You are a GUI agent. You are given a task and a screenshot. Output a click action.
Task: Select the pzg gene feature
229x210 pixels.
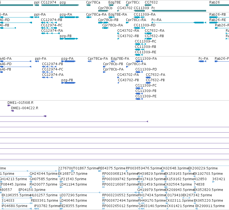point(69,5)
